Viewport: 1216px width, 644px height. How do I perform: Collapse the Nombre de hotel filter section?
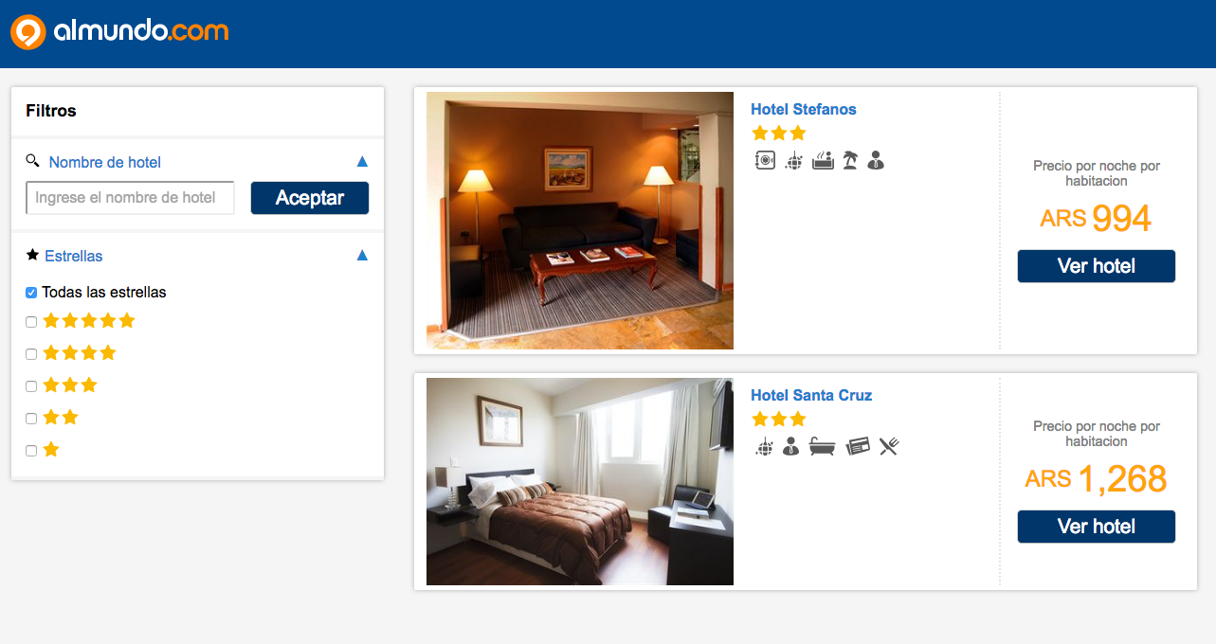(362, 162)
